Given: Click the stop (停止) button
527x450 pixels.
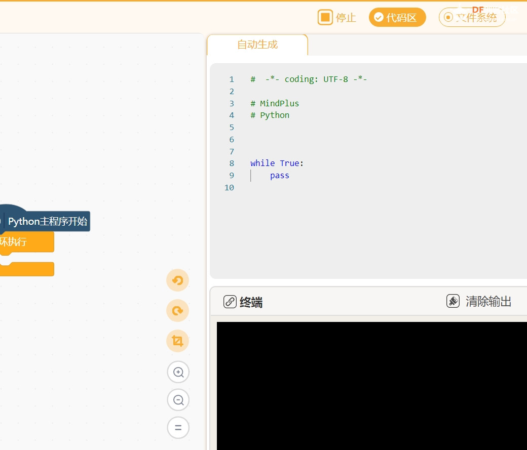Looking at the screenshot, I should point(337,17).
